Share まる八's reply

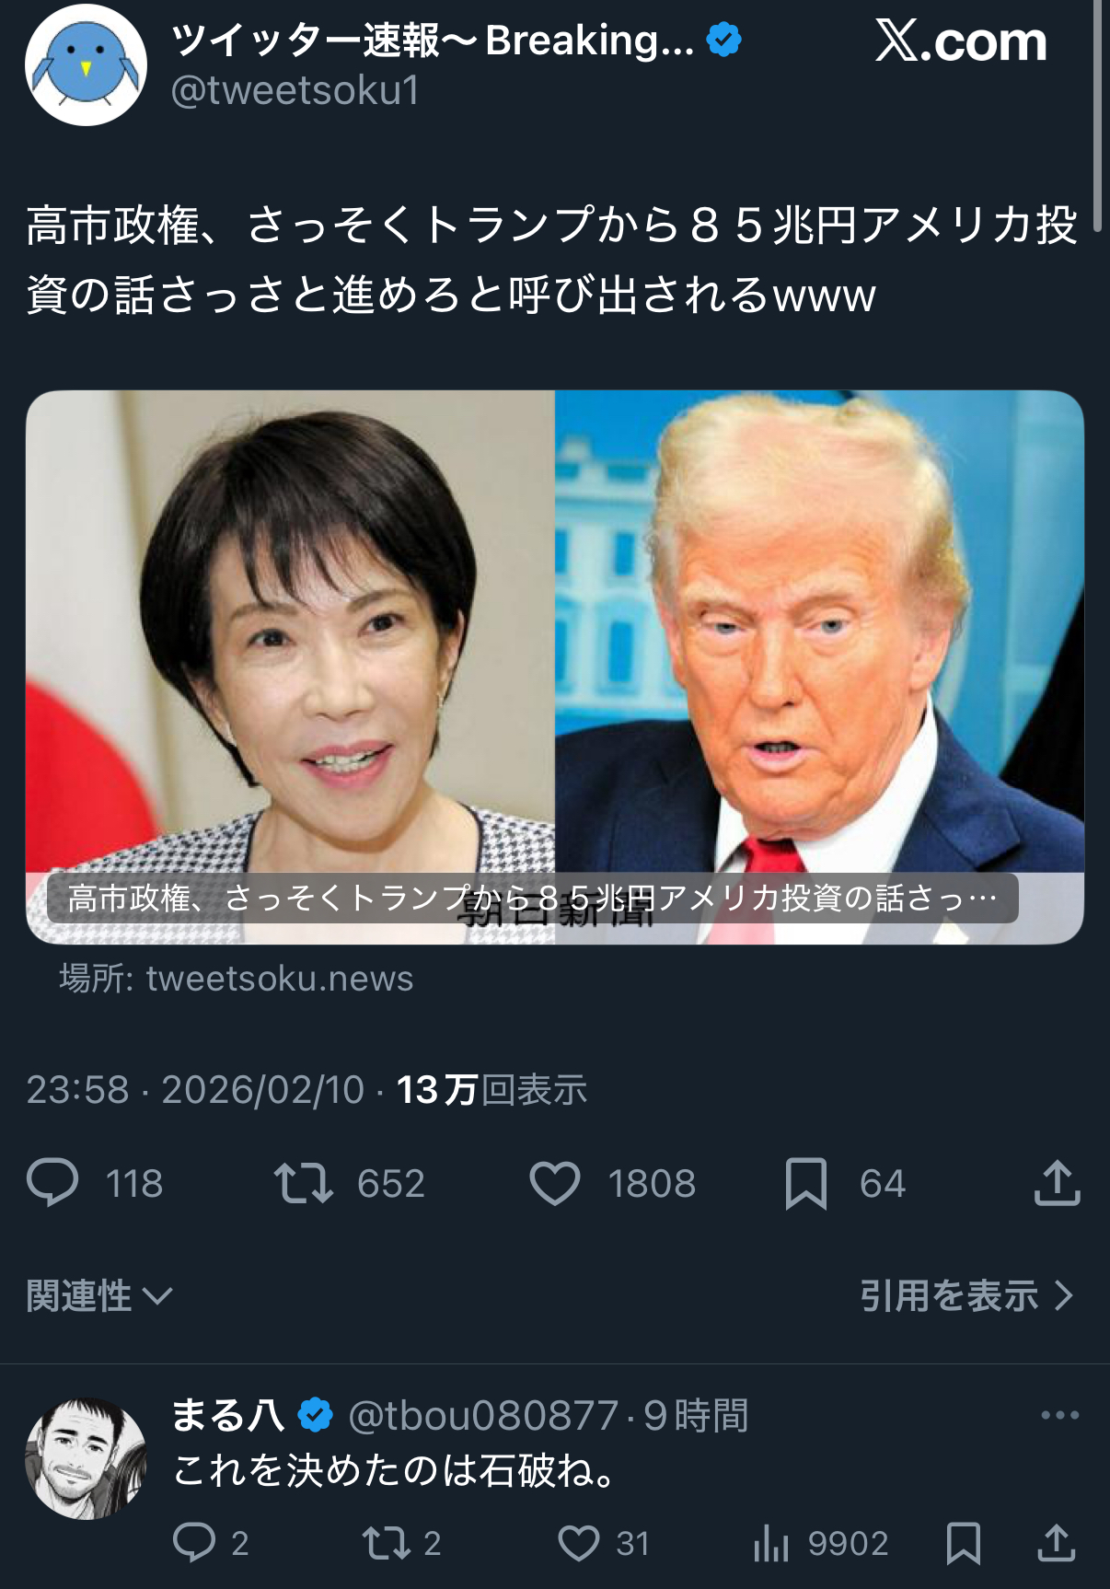coord(1057,1543)
